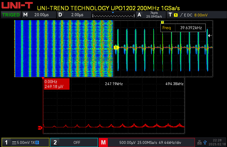Click the 39.6392kHz frequency value

click(x=191, y=28)
